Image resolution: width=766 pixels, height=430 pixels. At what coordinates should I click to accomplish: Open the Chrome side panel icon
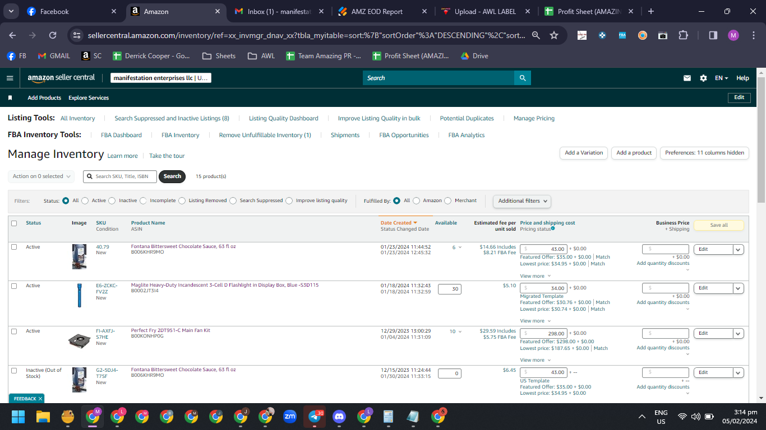point(713,35)
